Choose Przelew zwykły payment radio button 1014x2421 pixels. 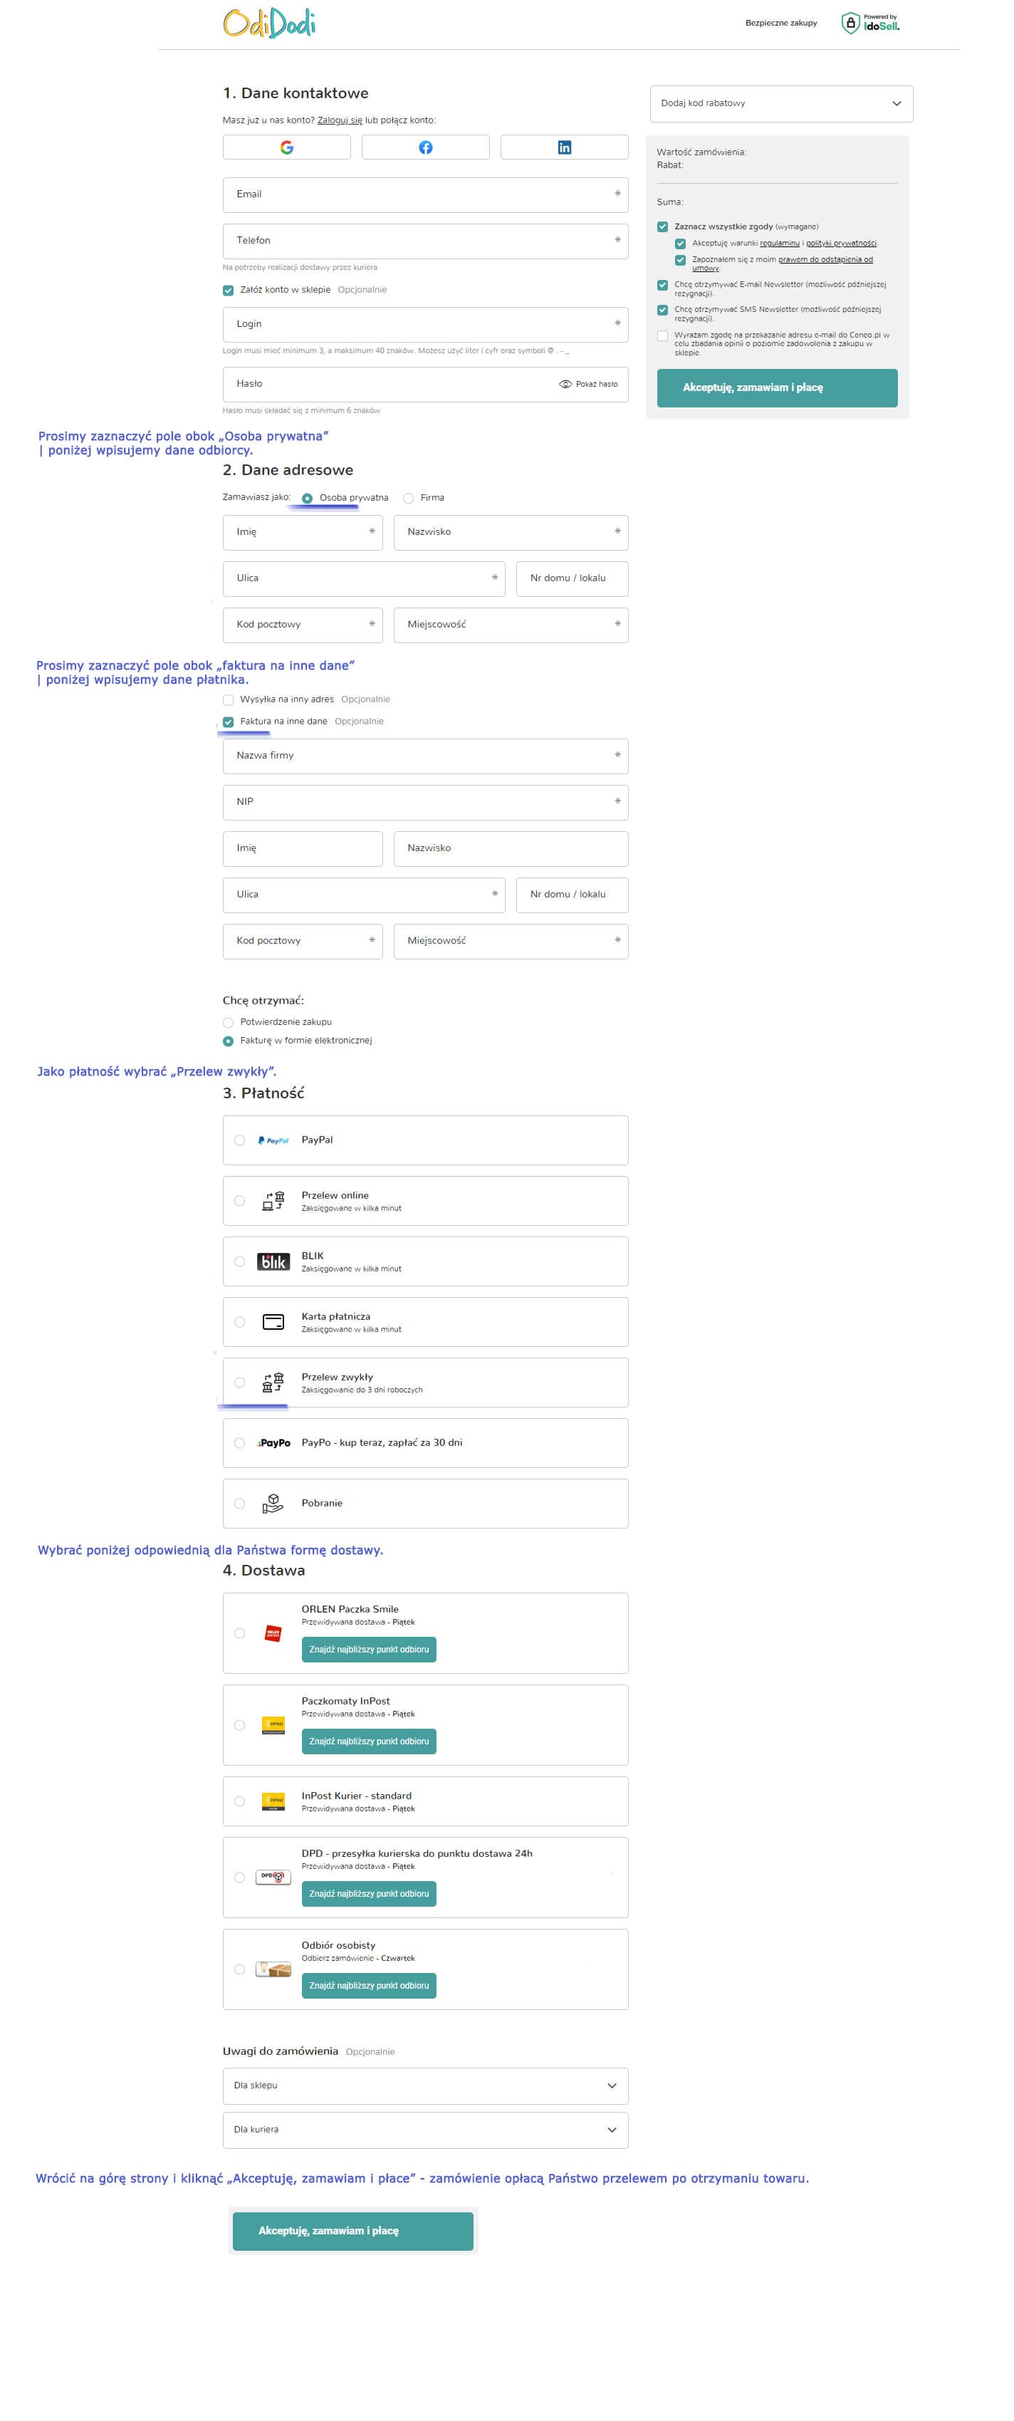pyautogui.click(x=240, y=1383)
